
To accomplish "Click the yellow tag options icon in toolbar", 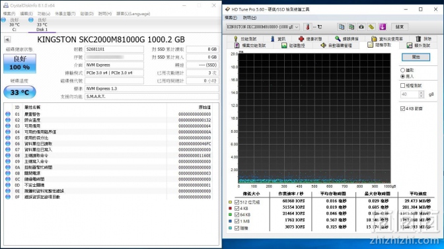I will (x=371, y=27).
